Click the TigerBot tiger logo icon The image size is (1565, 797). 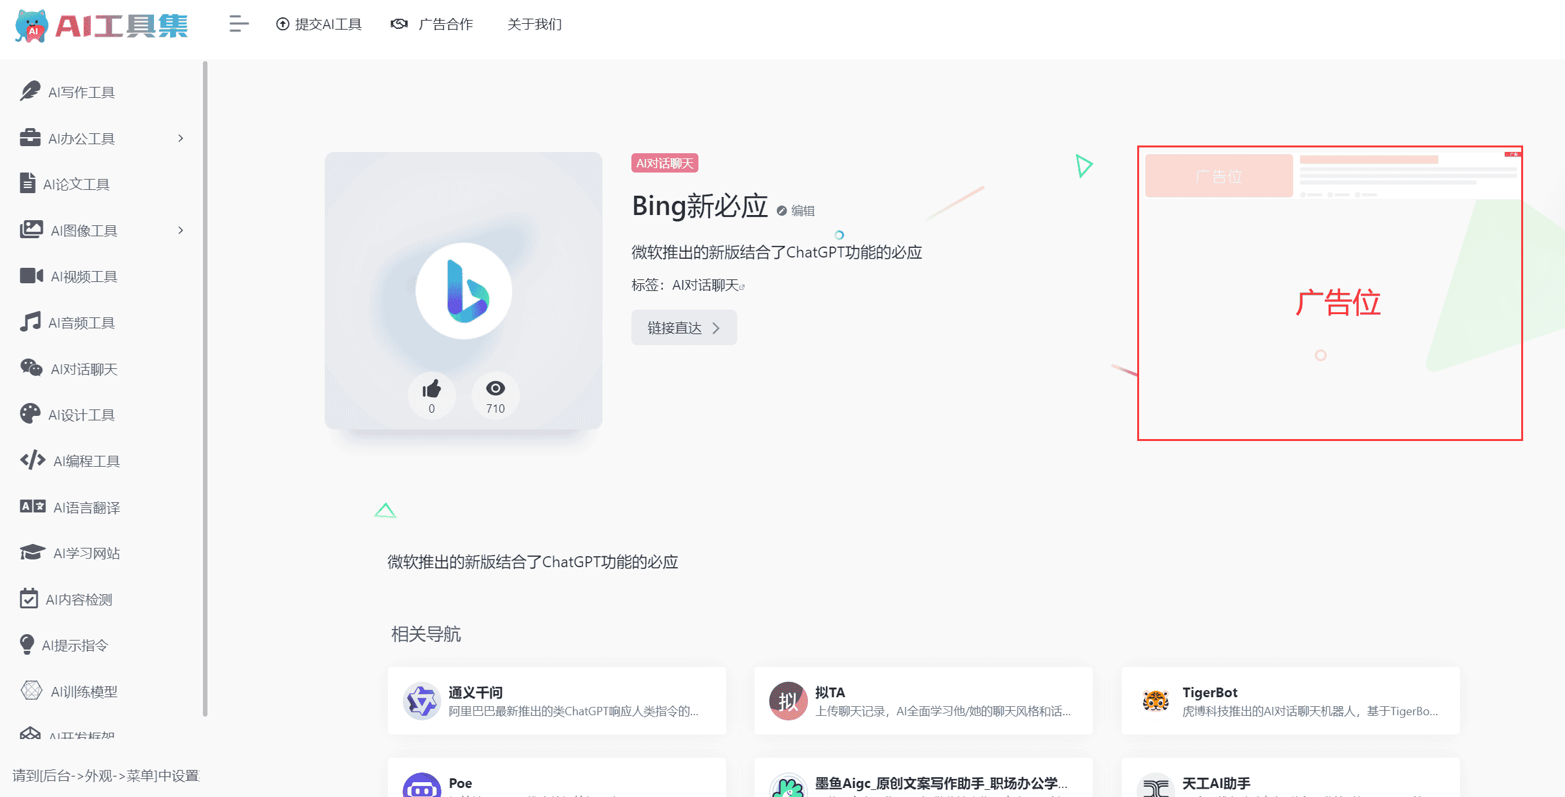[1156, 701]
